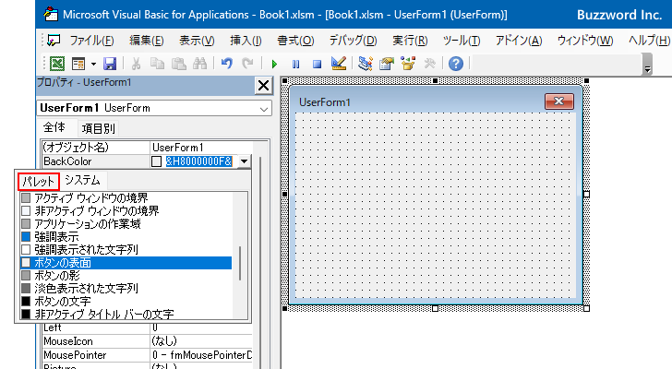The width and height of the screenshot is (672, 369).
Task: Click the system color list scrollbar thumb
Action: tap(240, 263)
